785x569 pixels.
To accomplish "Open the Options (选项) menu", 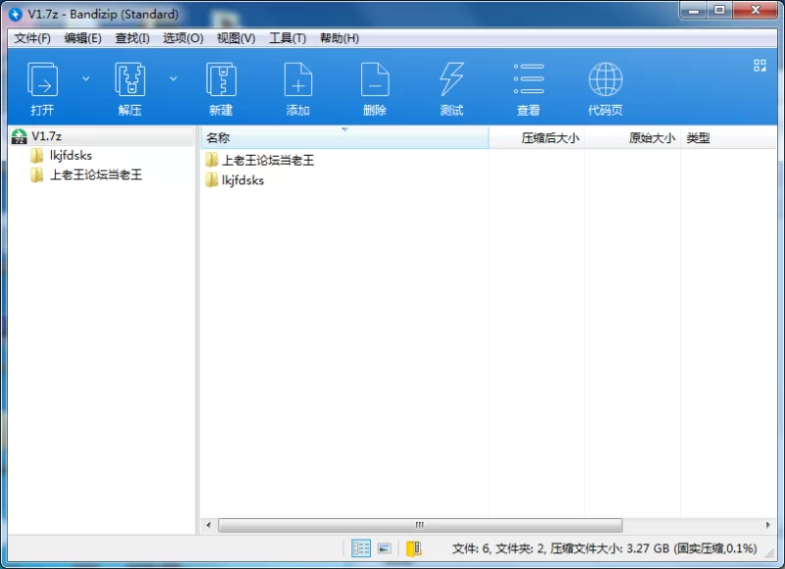I will [183, 38].
